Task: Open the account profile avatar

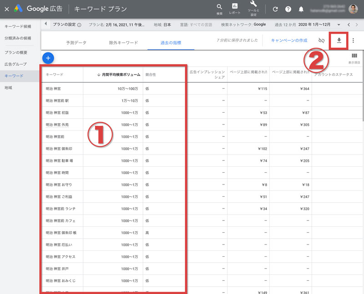Action: [x=353, y=9]
